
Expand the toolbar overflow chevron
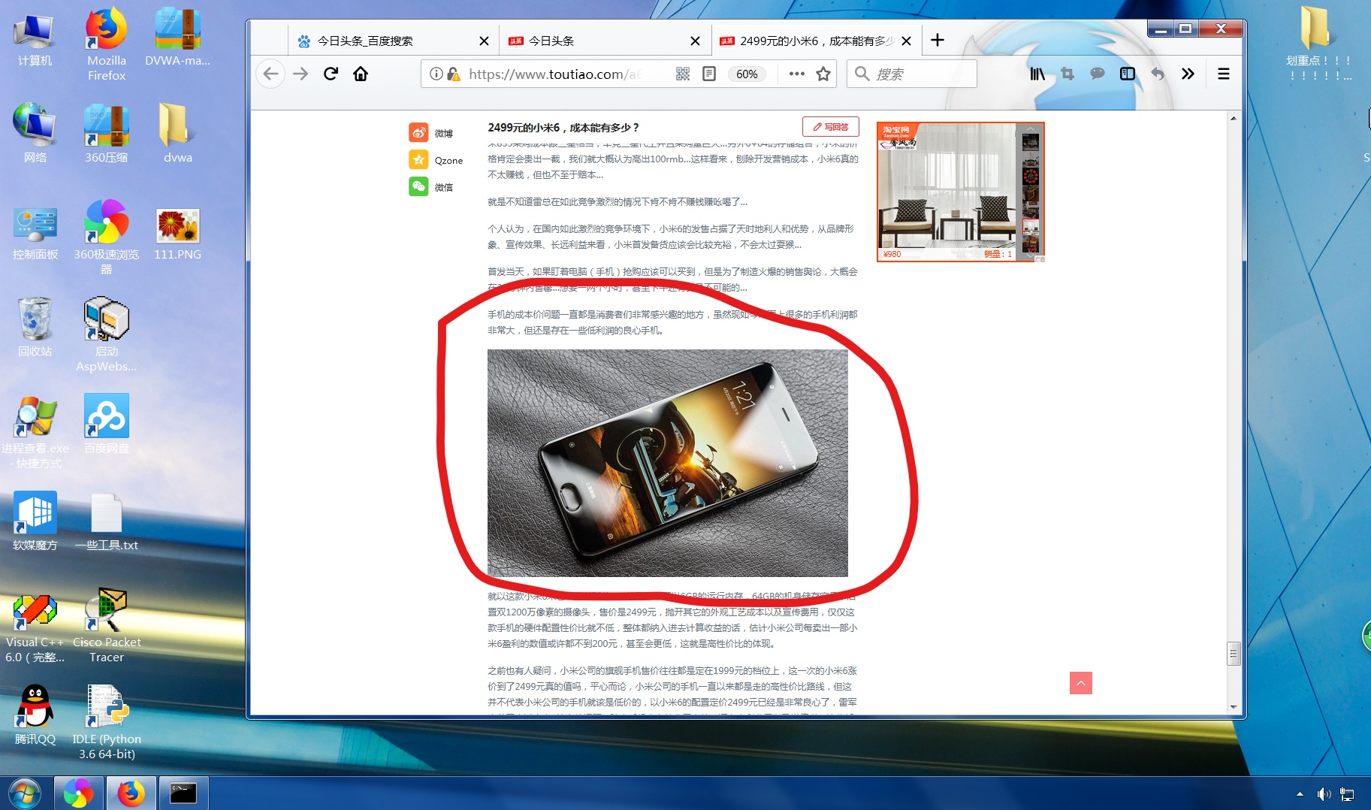[1188, 74]
